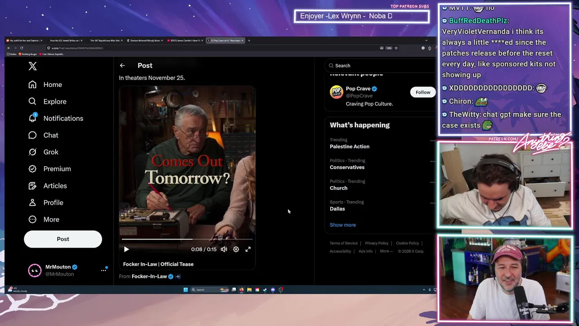Switch to the Doctors Believed Woody tab
Screen dimensions: 579x326
click(144, 40)
